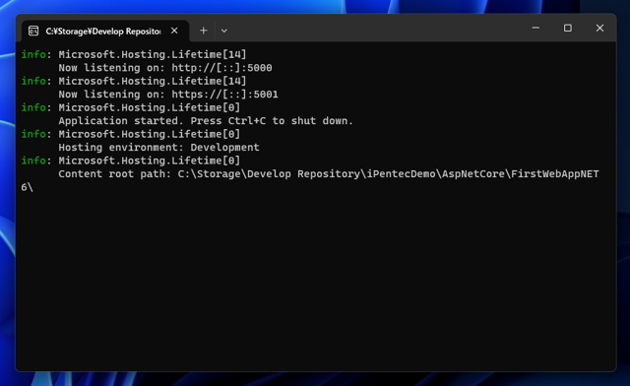Maximize the terminal window
Screen dimensions: 630x386
pos(568,28)
